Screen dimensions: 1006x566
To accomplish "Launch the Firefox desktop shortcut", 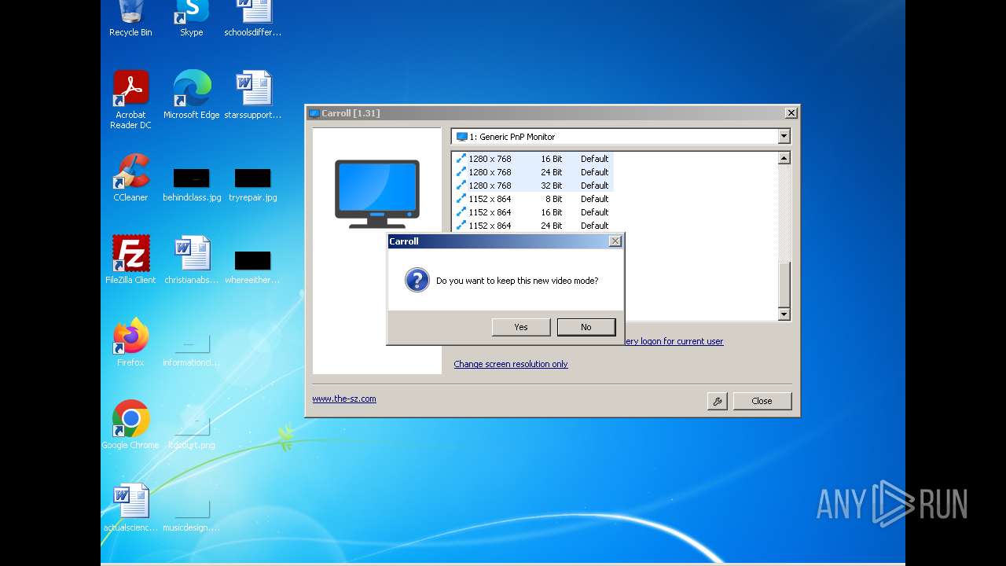I will [x=130, y=342].
